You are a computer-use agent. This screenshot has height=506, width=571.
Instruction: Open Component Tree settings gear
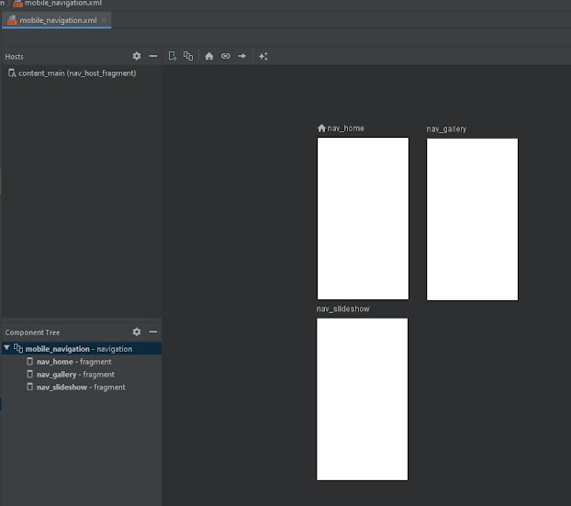tap(137, 332)
